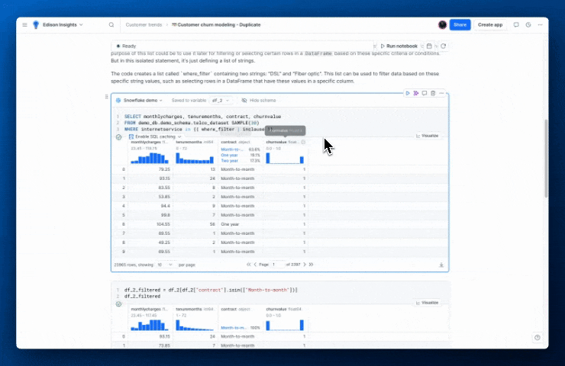Open the version history clock icon
This screenshot has height=366, width=565.
(528, 25)
